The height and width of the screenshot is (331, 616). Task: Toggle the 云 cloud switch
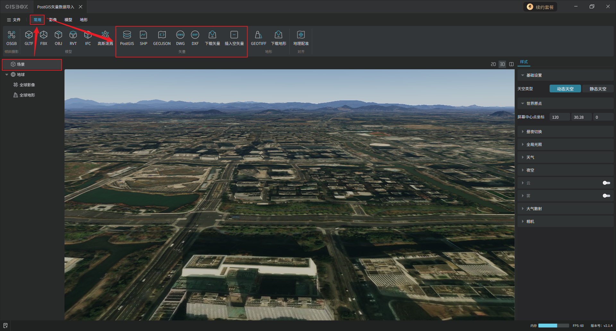[x=606, y=183]
